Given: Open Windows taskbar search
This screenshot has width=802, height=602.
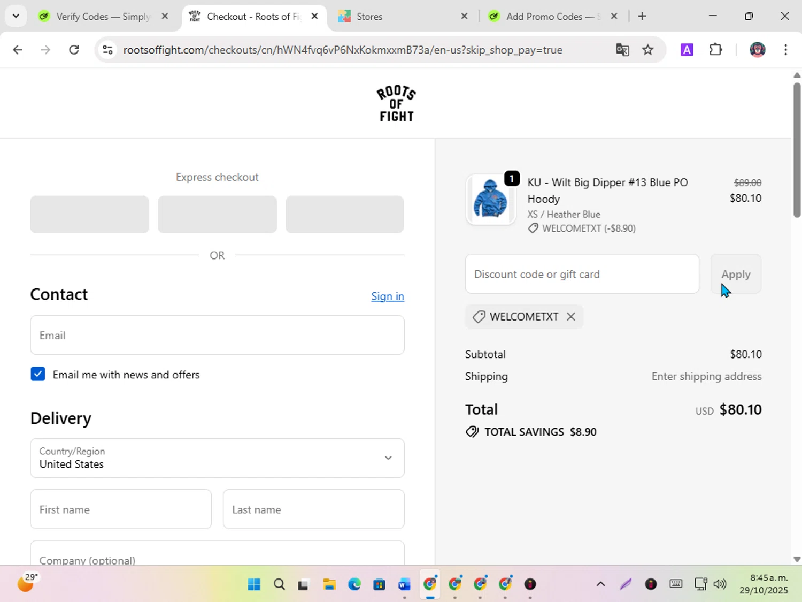Looking at the screenshot, I should click(279, 584).
